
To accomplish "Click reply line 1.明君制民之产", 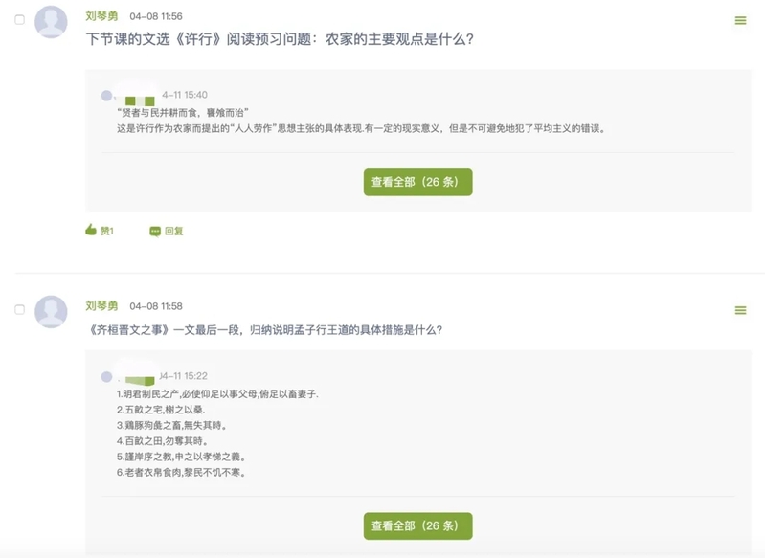I will click(x=216, y=393).
